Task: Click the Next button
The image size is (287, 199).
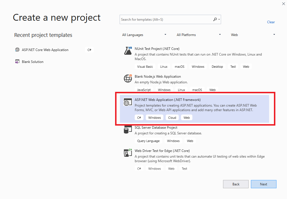Action: [x=263, y=184]
